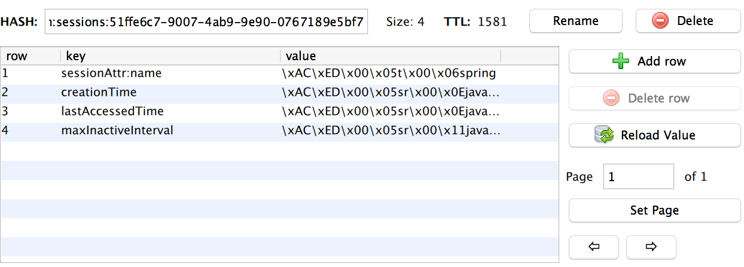Select the maxInactiveInterval key cell

click(x=170, y=131)
